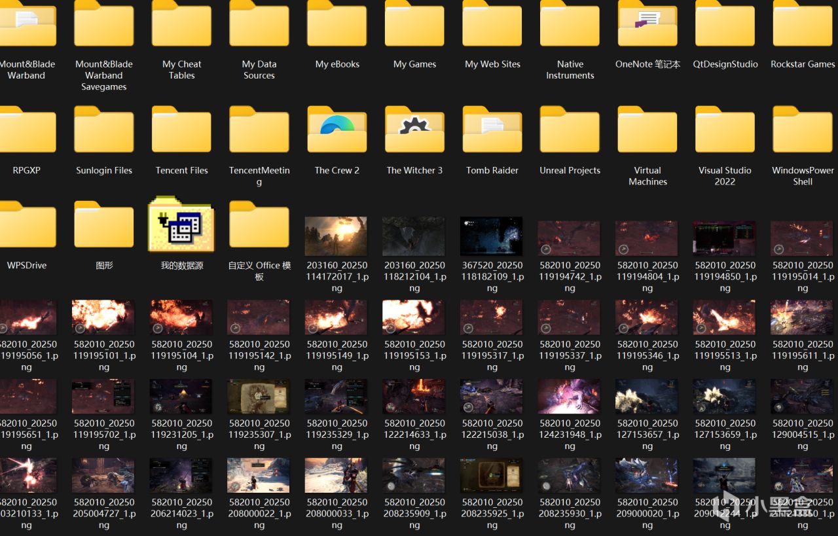Click file name 582010_20250119195317_1.png

click(492, 356)
